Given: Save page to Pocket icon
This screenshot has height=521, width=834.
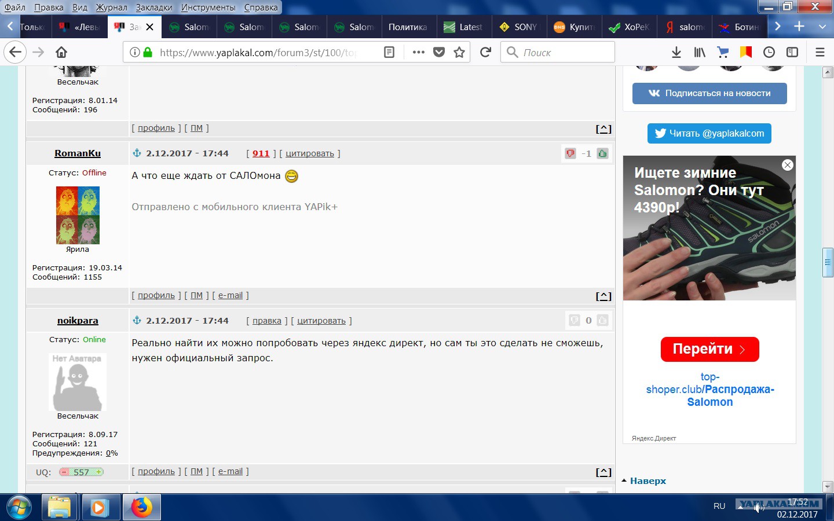Looking at the screenshot, I should pos(439,52).
